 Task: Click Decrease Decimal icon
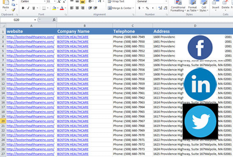[x=166, y=8]
